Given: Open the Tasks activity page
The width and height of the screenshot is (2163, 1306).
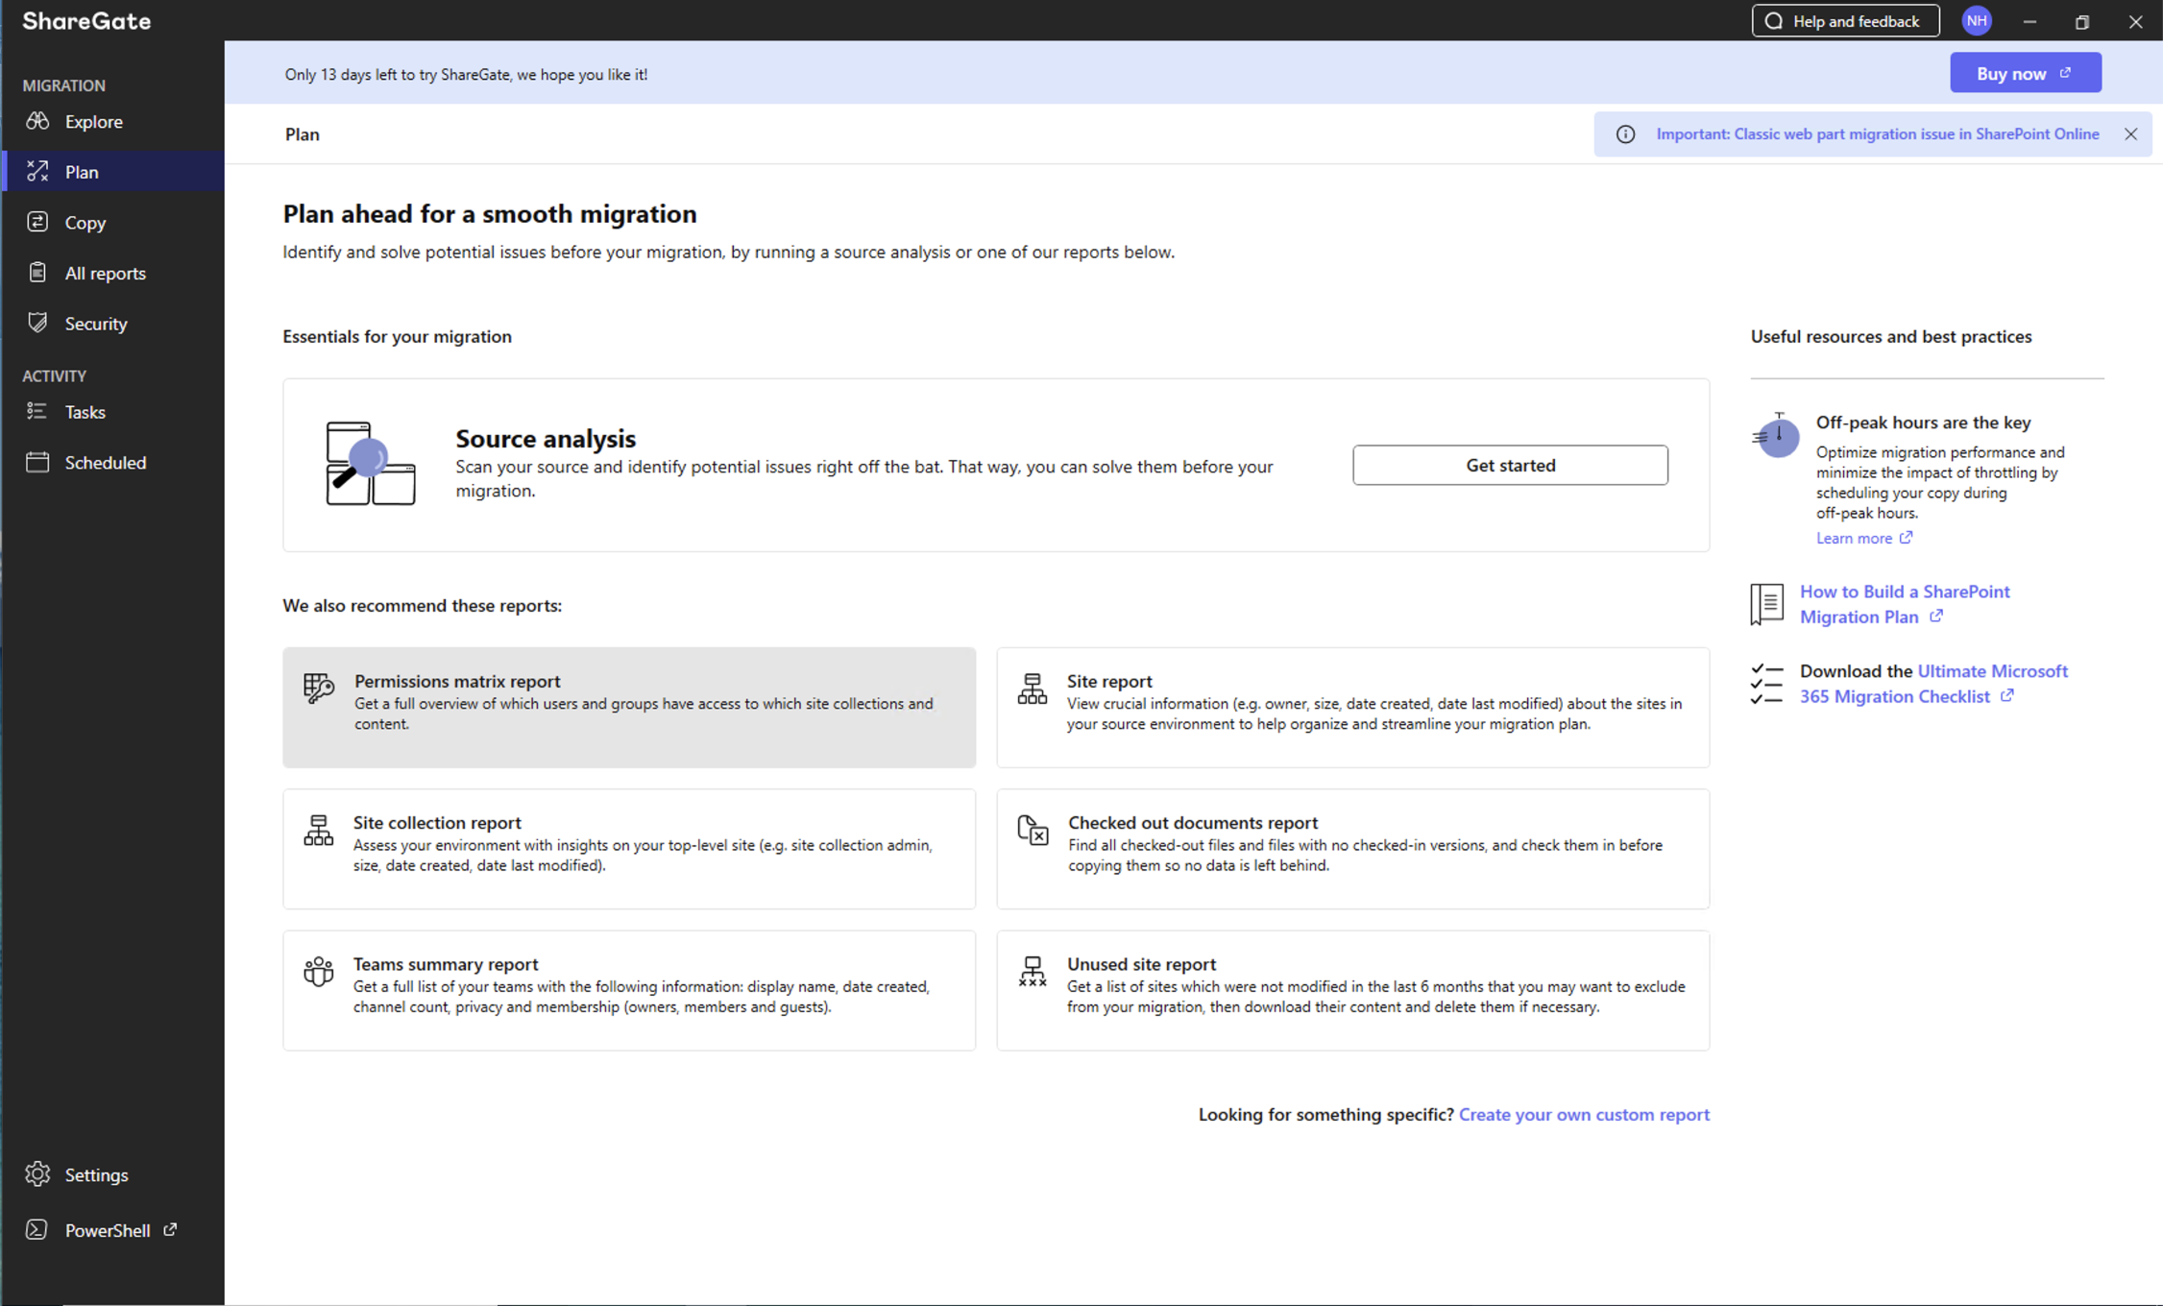Looking at the screenshot, I should point(113,411).
